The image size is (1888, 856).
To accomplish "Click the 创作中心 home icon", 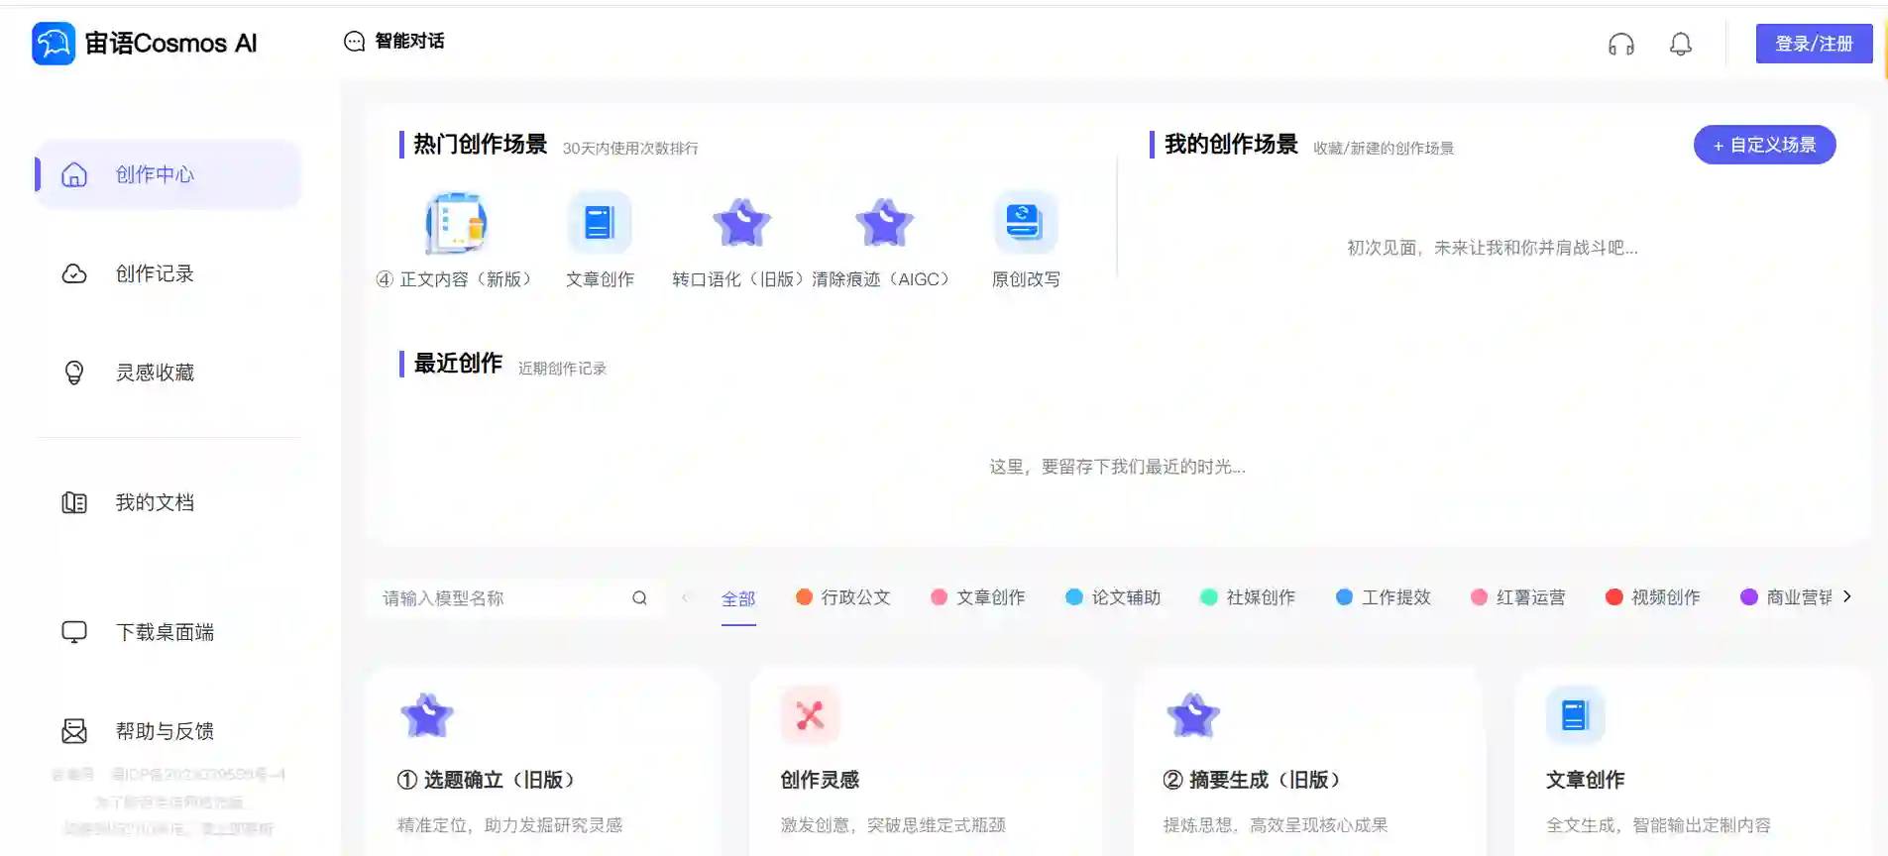I will (74, 174).
